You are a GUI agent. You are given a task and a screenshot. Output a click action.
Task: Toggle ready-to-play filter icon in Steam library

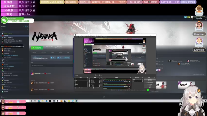pos(28,26)
